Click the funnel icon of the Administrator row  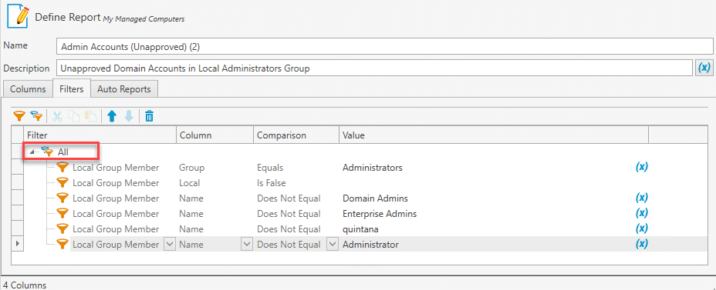coord(62,245)
